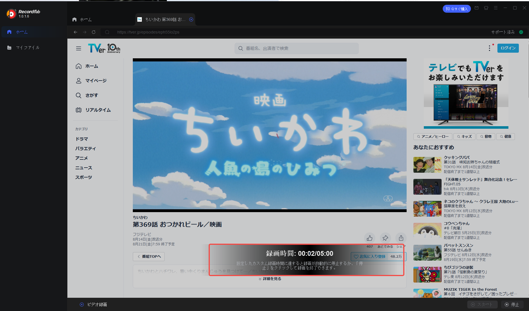Click the 停止 stop recording button

pos(512,305)
